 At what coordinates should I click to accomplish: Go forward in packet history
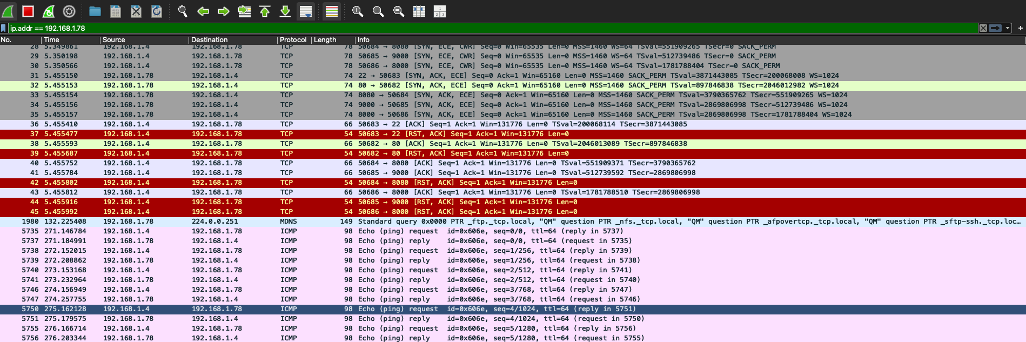click(224, 11)
